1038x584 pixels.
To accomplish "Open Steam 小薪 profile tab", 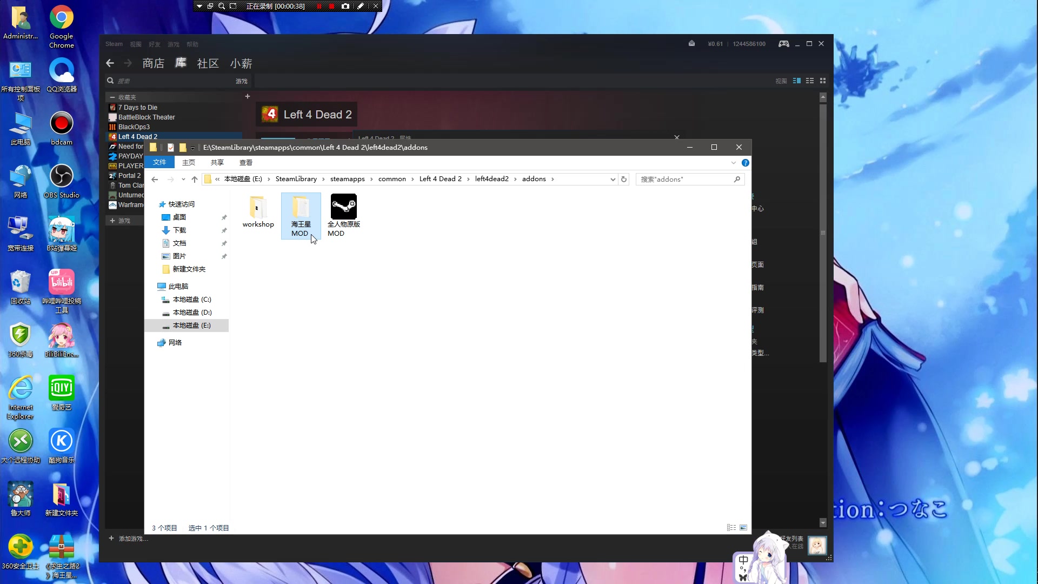I will (x=241, y=63).
